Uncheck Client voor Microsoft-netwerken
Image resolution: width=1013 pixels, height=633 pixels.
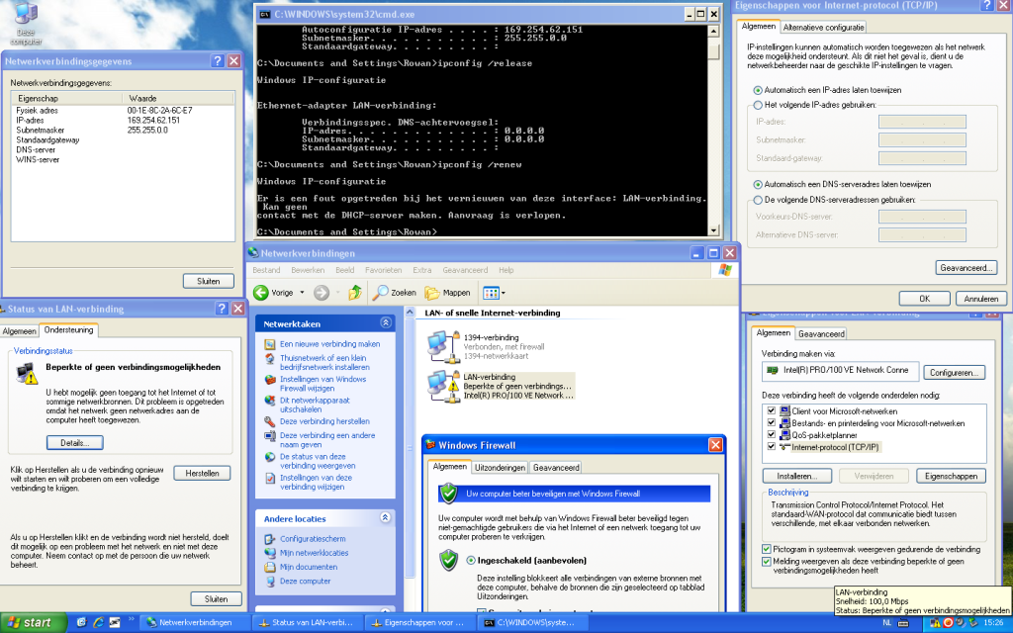coord(772,410)
